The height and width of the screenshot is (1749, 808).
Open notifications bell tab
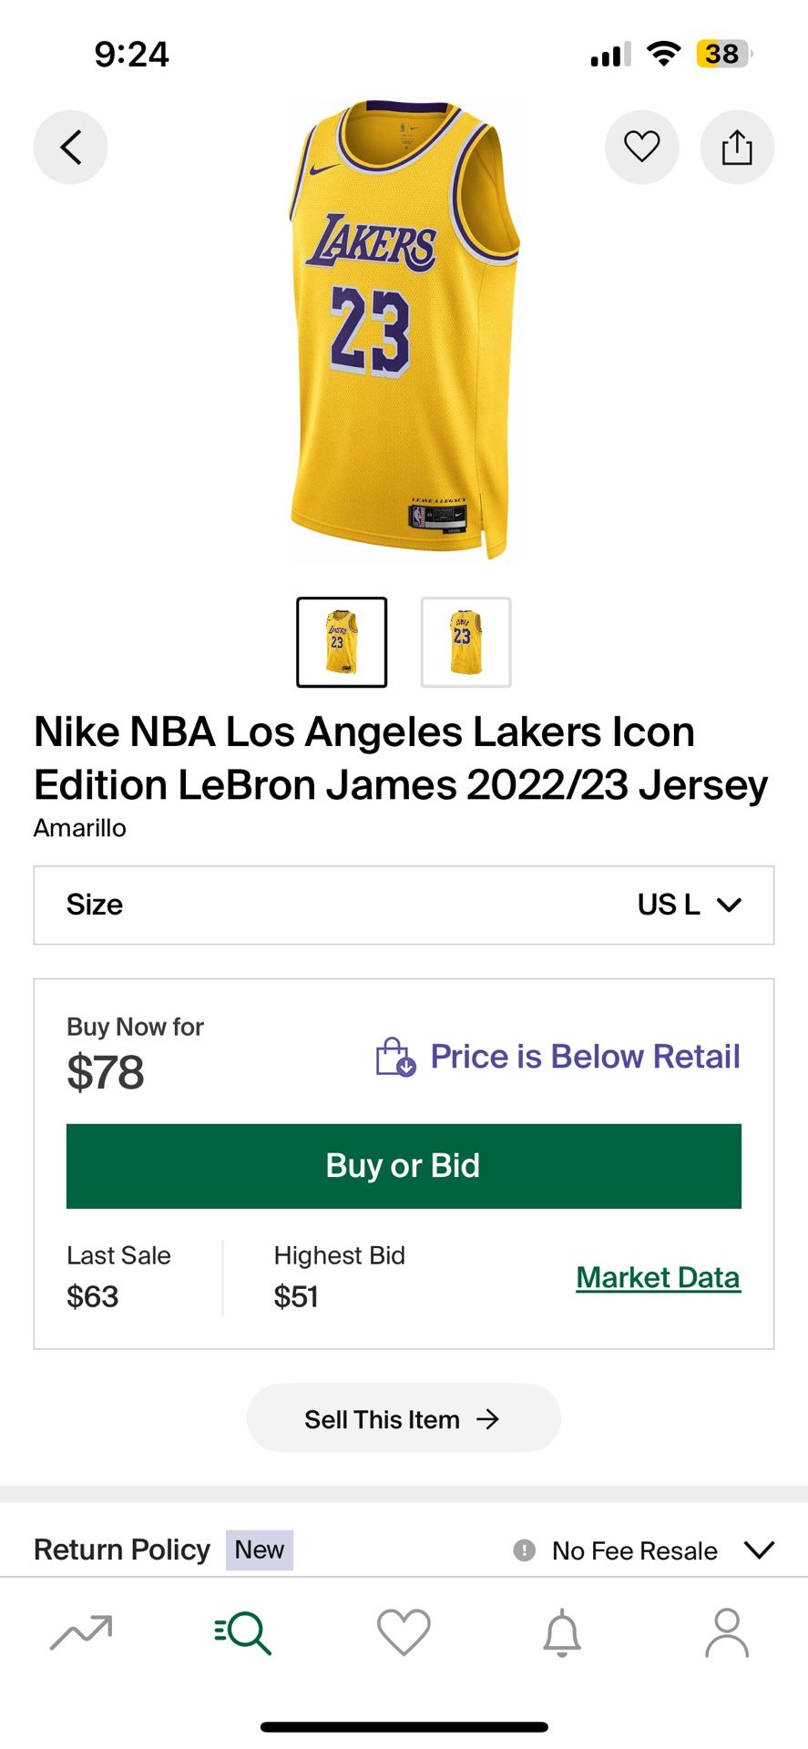(562, 1631)
